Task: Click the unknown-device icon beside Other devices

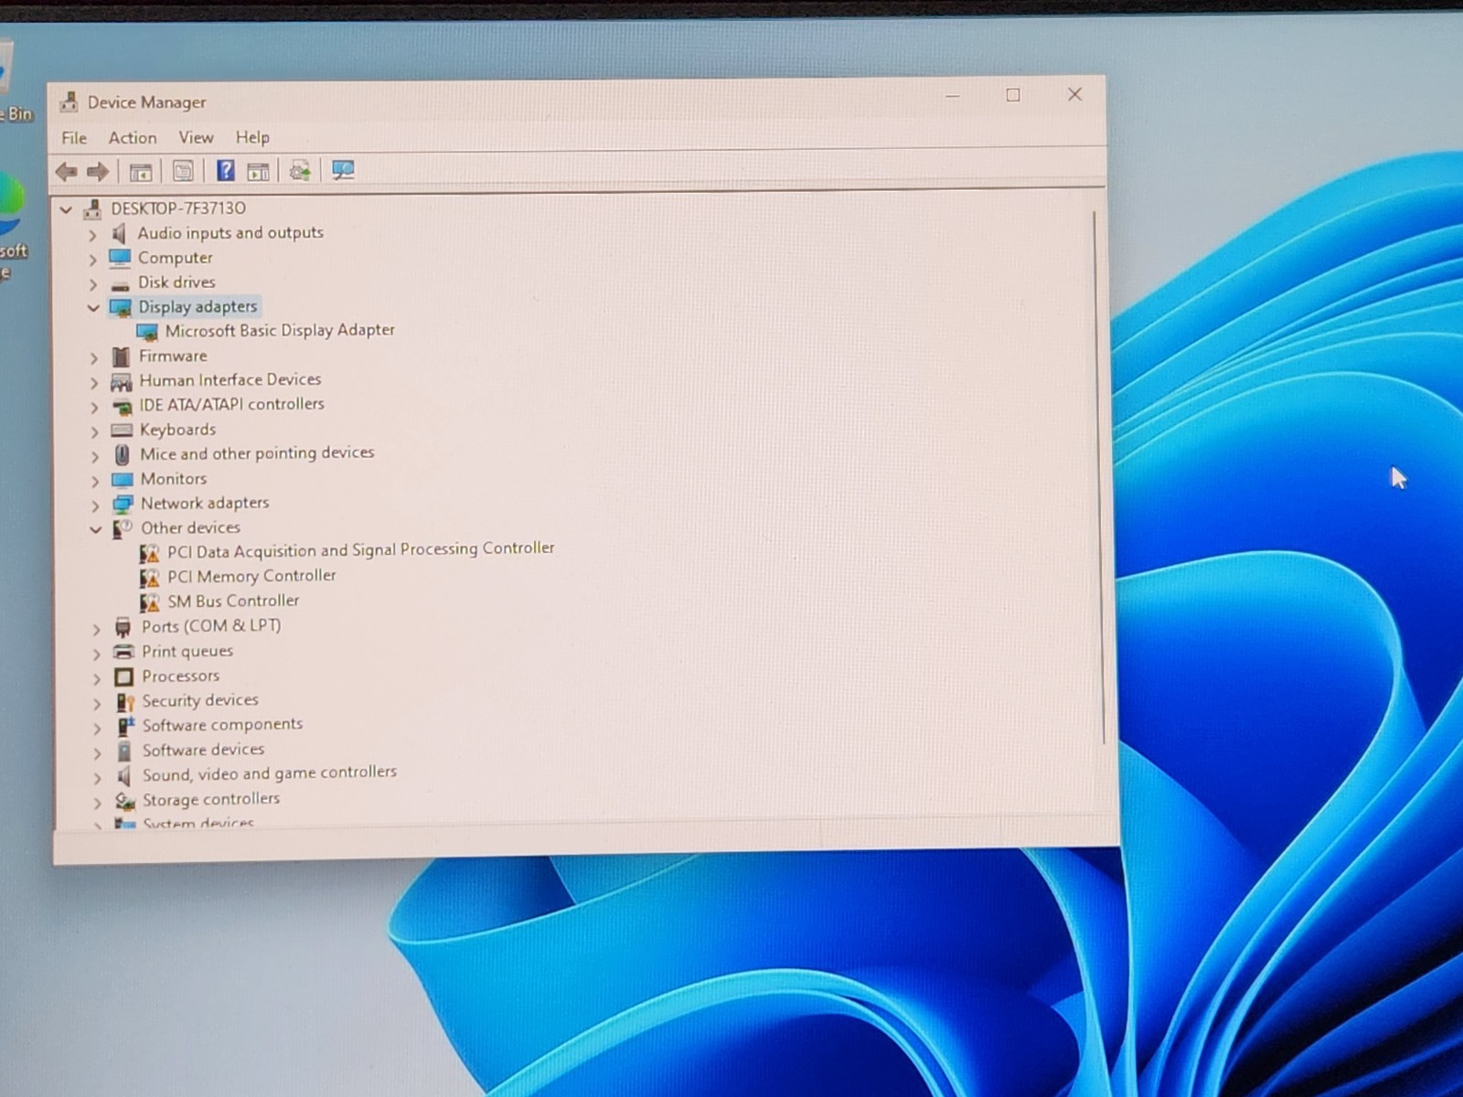Action: [123, 528]
